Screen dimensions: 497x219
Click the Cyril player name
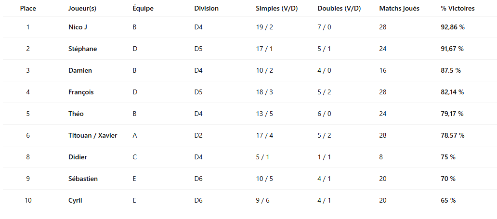(x=76, y=200)
